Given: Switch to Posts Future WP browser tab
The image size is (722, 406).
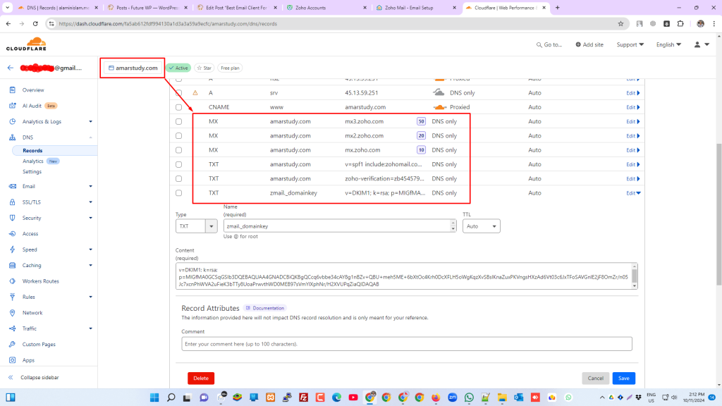Looking at the screenshot, I should coord(147,8).
